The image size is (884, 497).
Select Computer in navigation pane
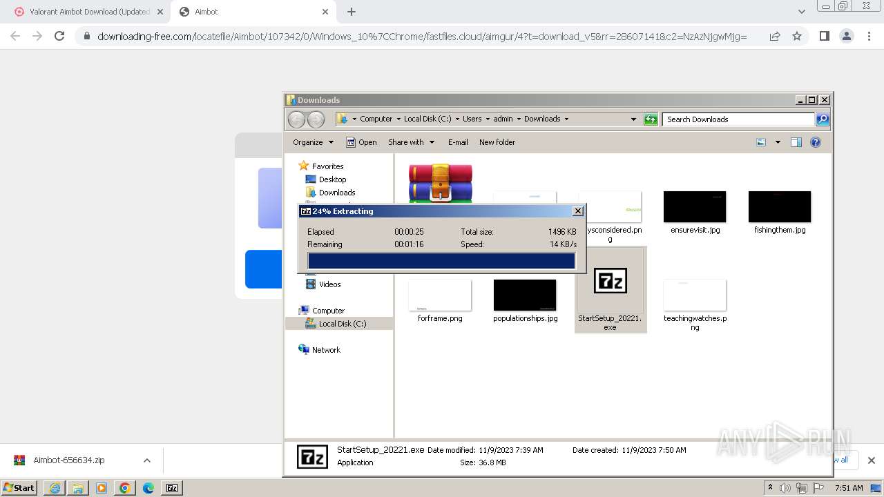click(x=328, y=311)
